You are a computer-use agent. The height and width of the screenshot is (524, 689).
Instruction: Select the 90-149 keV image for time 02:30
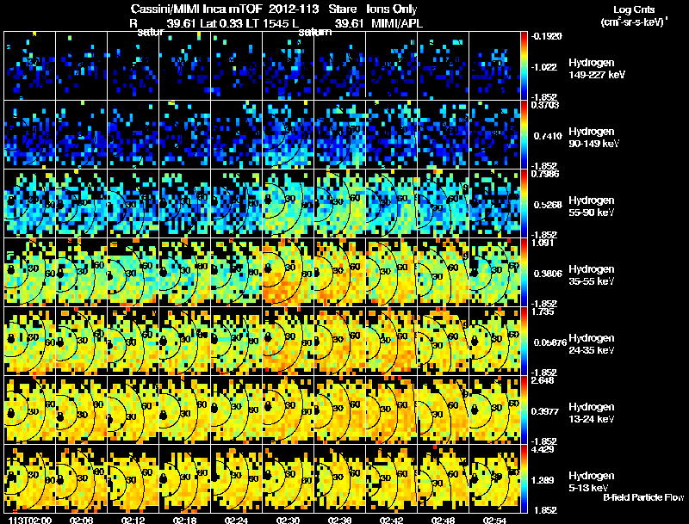(x=288, y=135)
